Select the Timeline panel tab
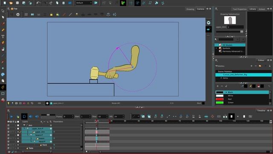Screen dimensions: 273x154 tap(261, 111)
